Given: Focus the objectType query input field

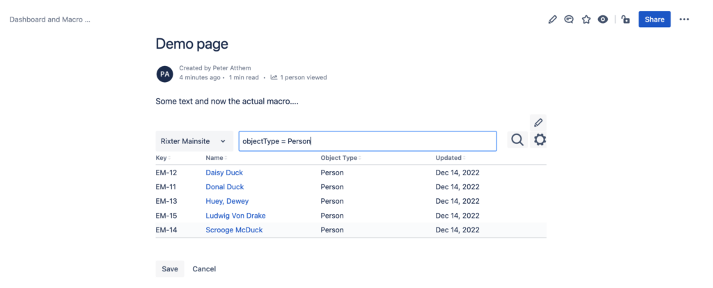Looking at the screenshot, I should point(368,141).
